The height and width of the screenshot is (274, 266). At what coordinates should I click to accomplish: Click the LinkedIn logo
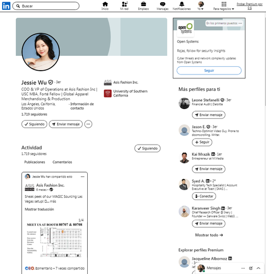click(6, 6)
